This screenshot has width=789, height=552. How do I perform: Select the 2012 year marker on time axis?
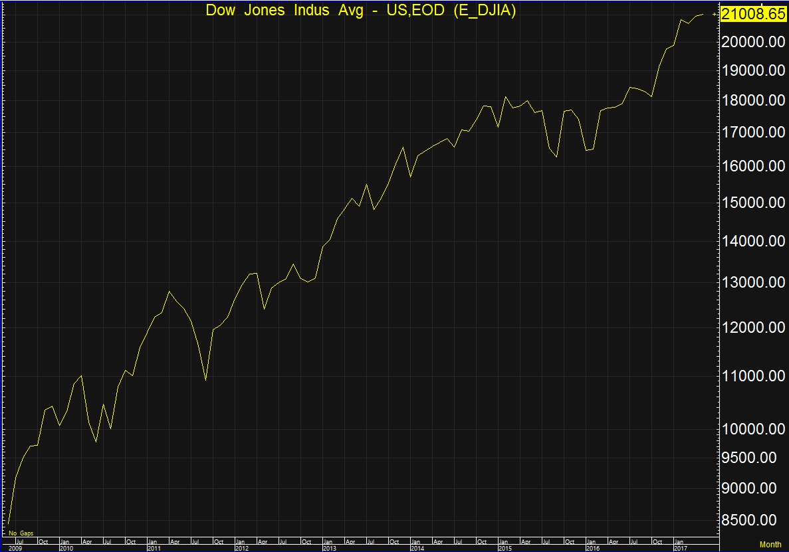pyautogui.click(x=242, y=549)
